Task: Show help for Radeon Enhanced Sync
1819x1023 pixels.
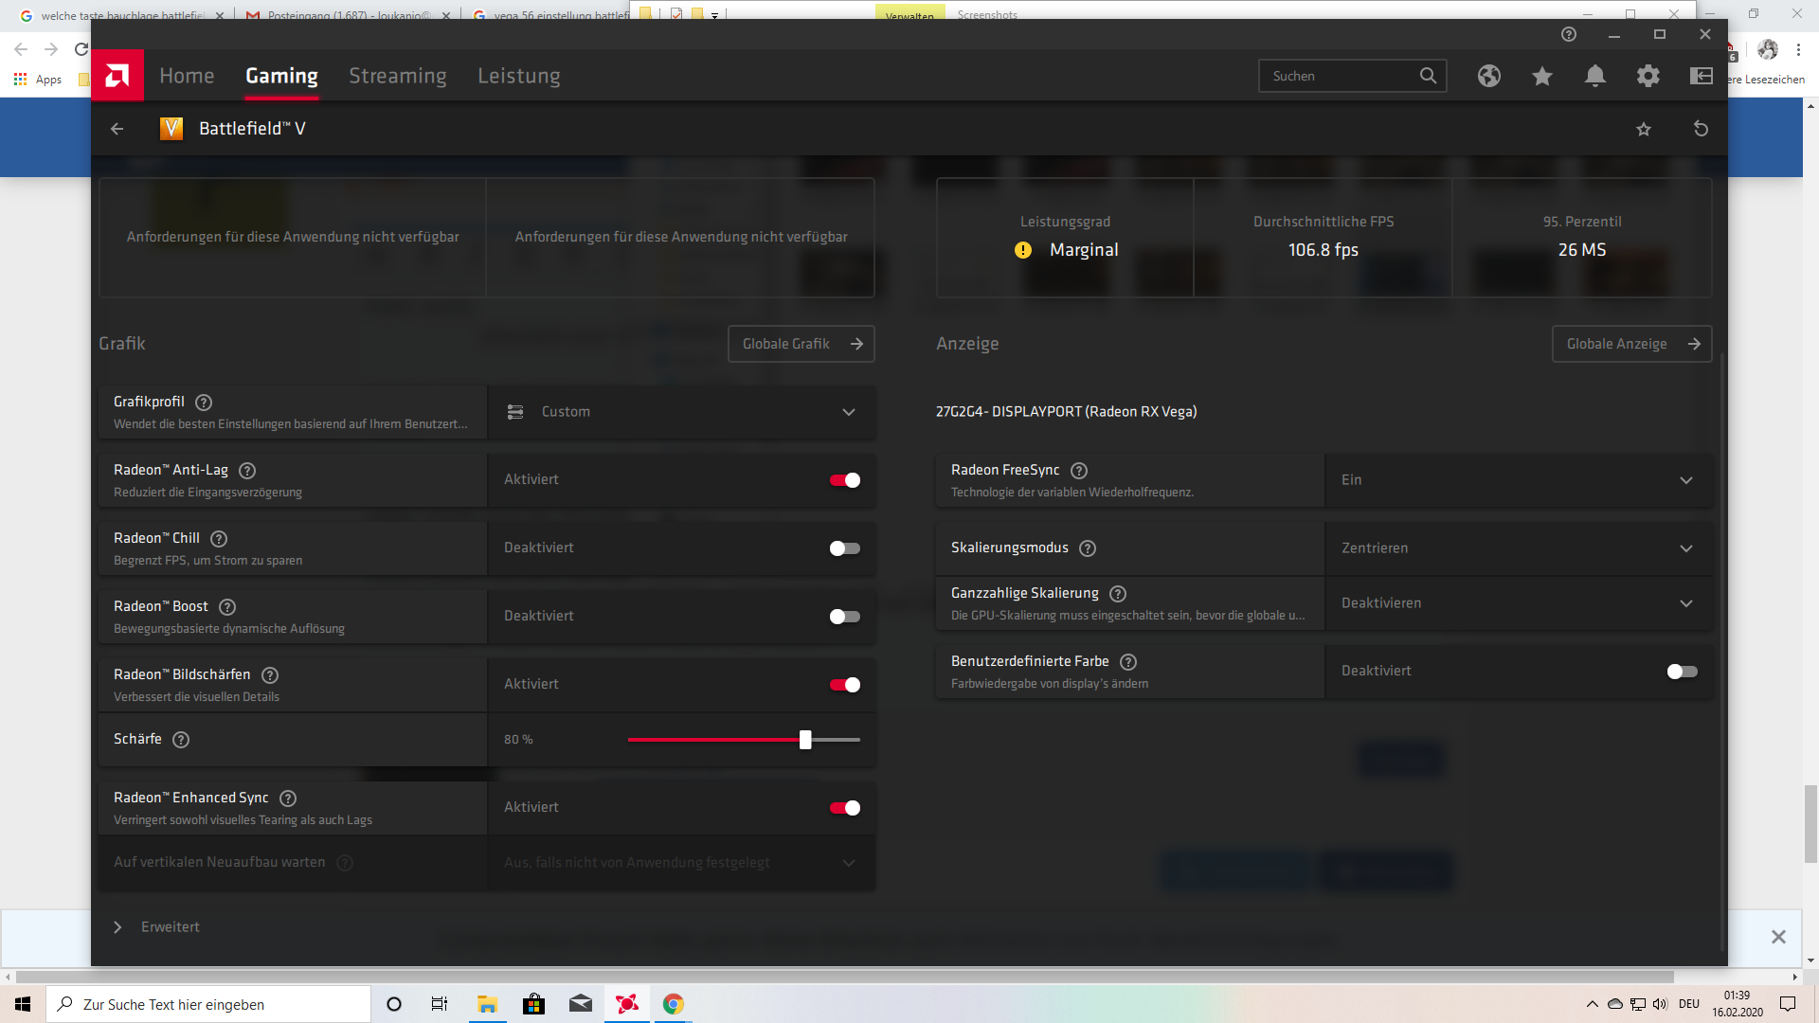Action: pyautogui.click(x=288, y=799)
